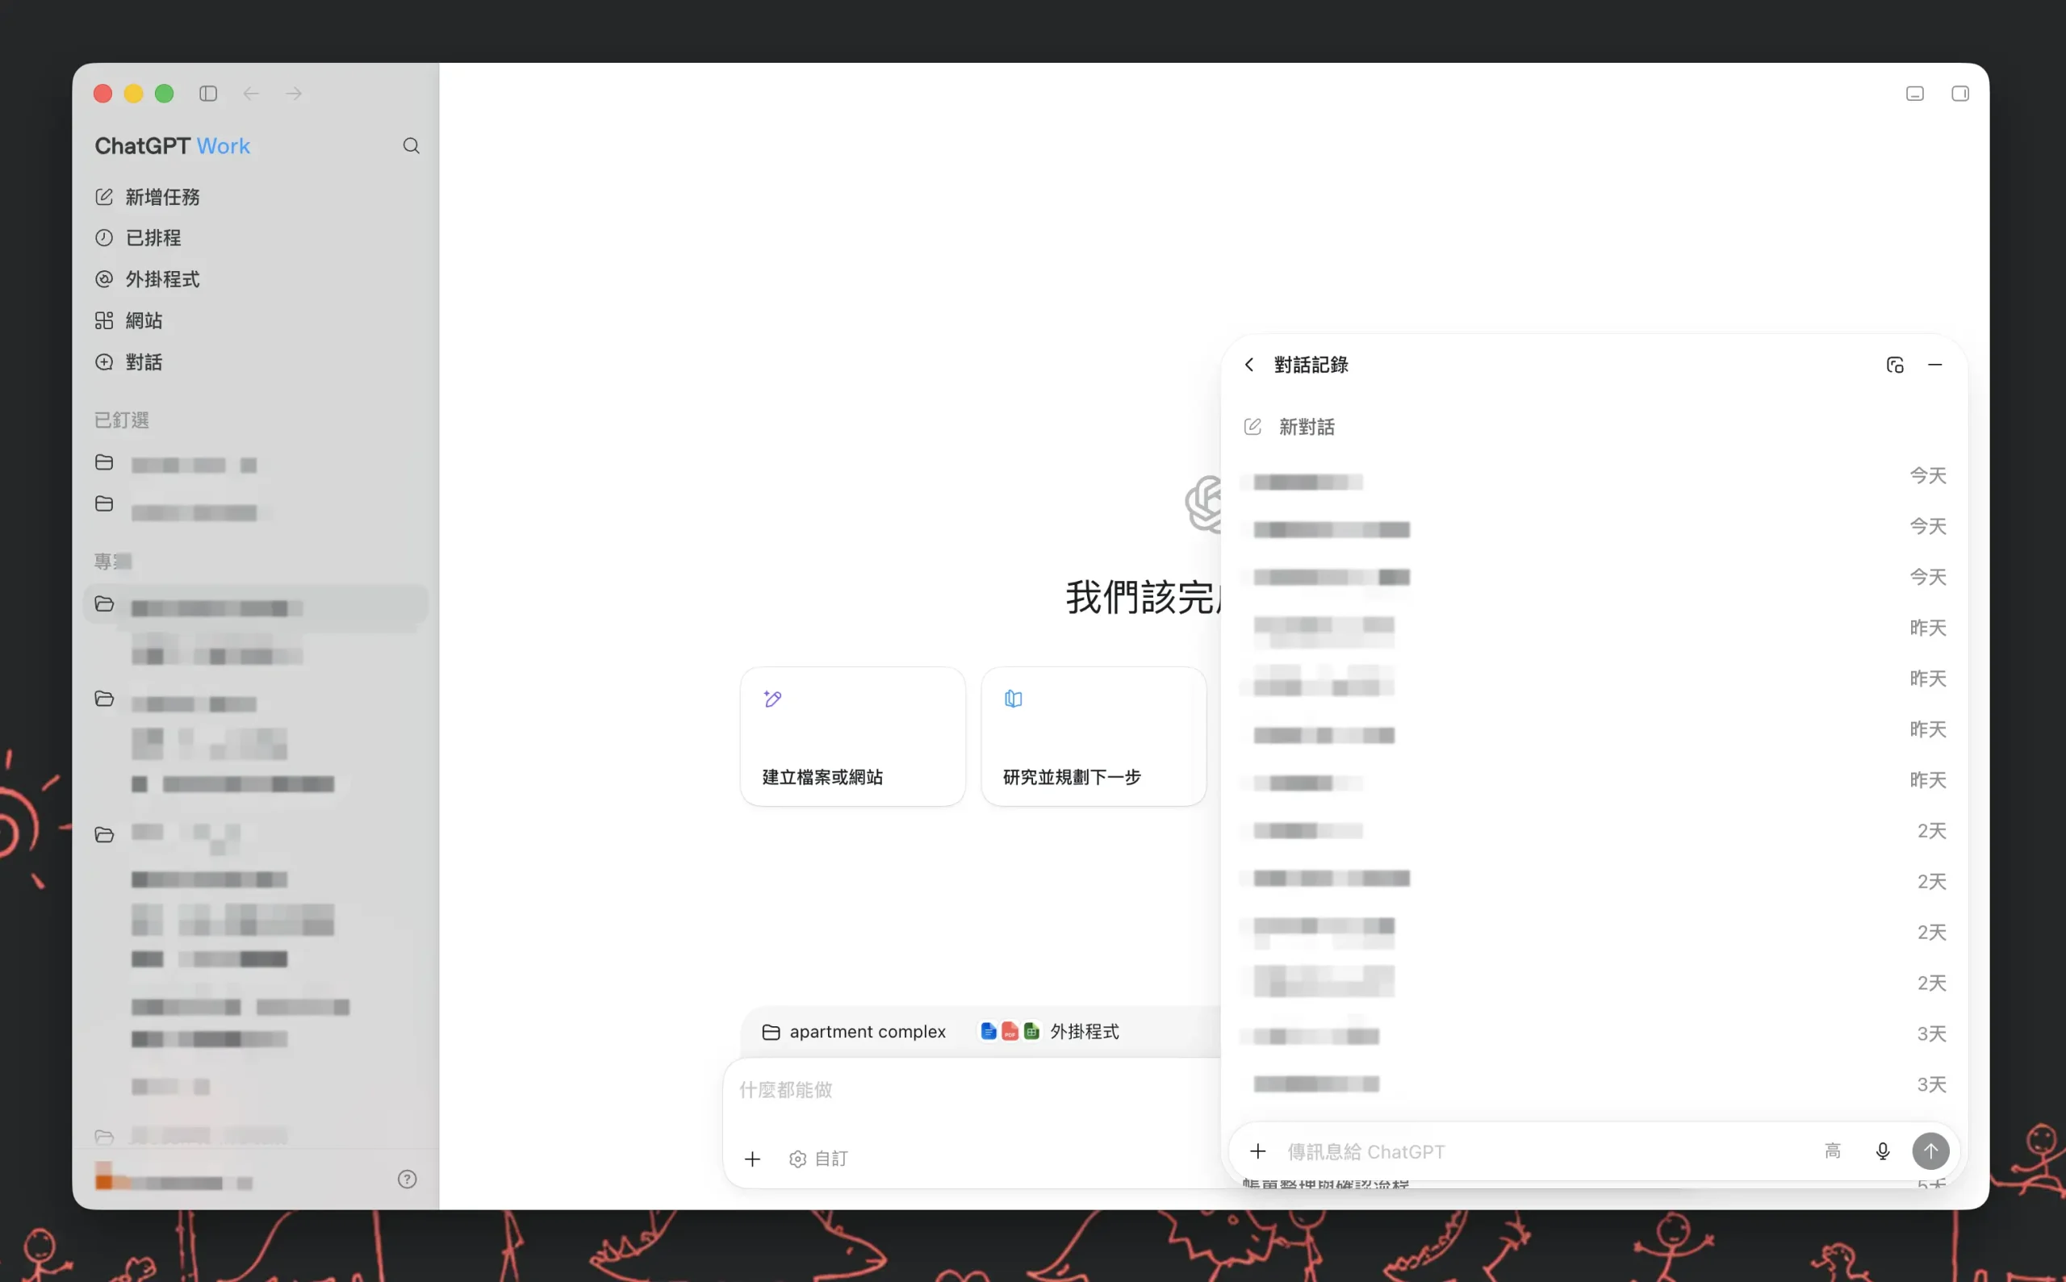Click the microphone voice input icon
This screenshot has width=2066, height=1282.
click(x=1883, y=1150)
